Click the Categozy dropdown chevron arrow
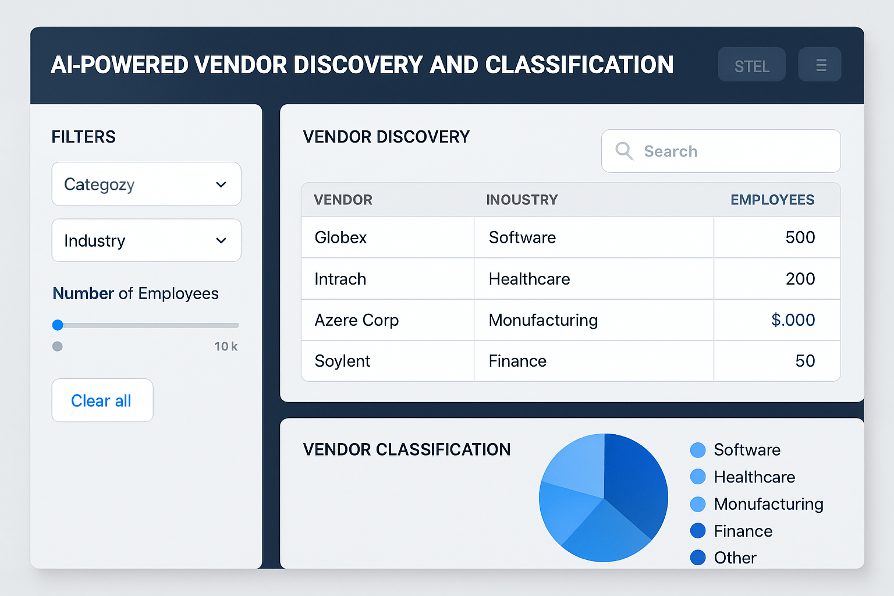This screenshot has height=596, width=894. [x=221, y=184]
